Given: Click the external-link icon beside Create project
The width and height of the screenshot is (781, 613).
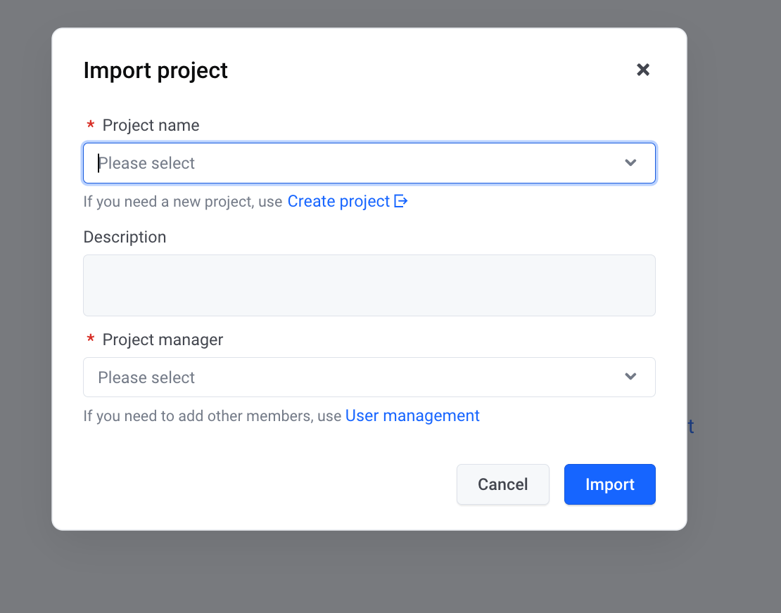Looking at the screenshot, I should [x=401, y=201].
